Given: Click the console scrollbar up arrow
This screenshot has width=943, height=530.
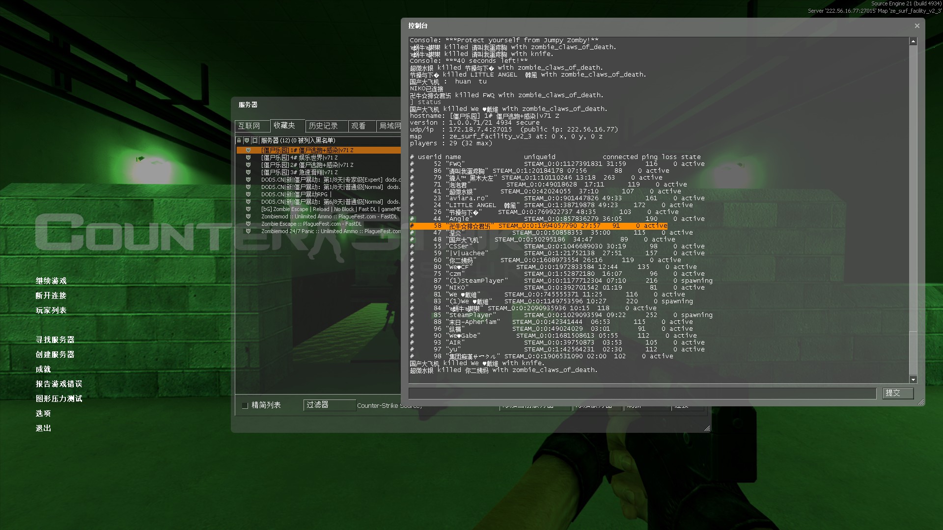Looking at the screenshot, I should click(913, 42).
